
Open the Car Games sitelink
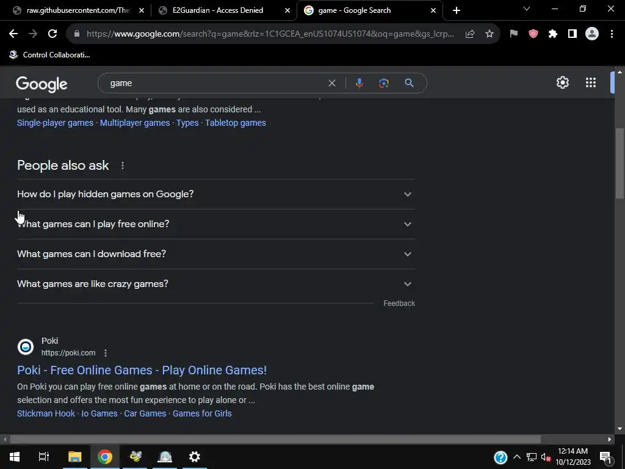click(145, 413)
